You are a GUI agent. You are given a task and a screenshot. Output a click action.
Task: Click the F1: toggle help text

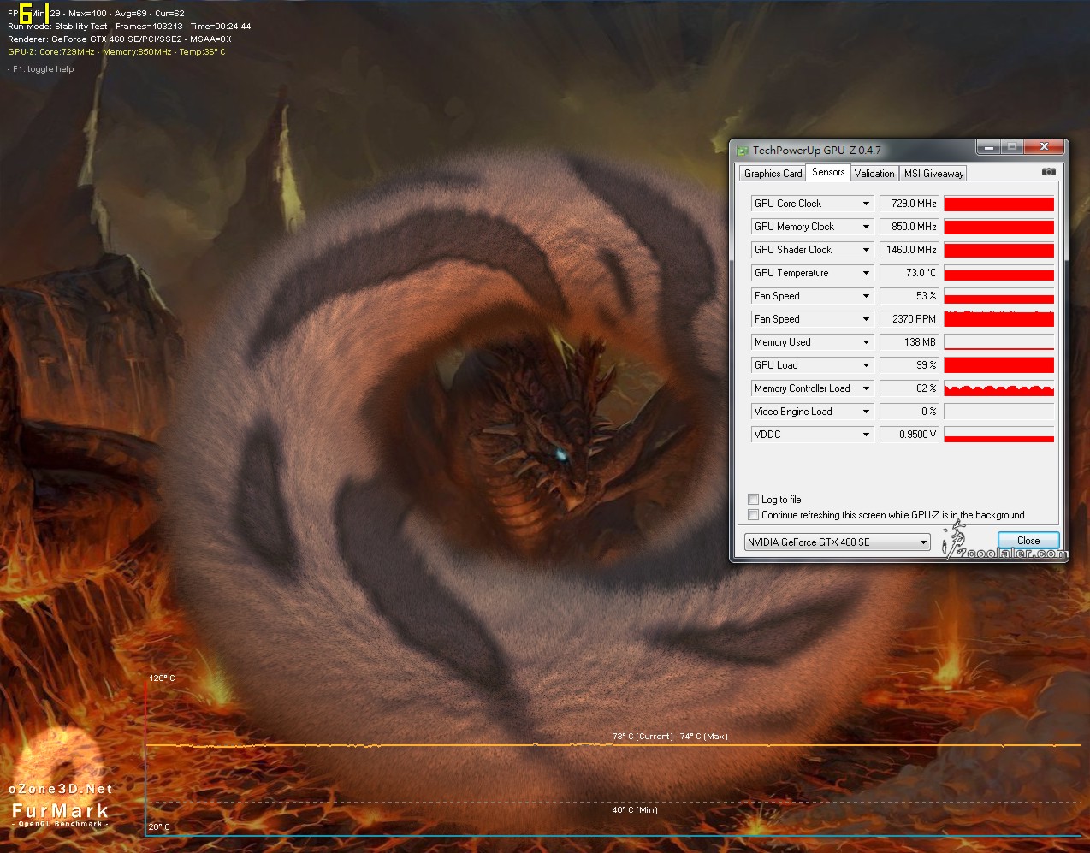pyautogui.click(x=41, y=69)
